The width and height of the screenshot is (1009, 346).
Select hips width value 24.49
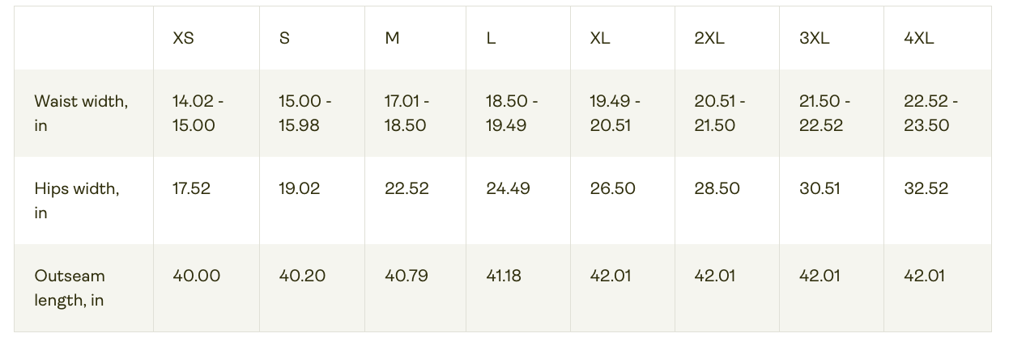click(508, 188)
